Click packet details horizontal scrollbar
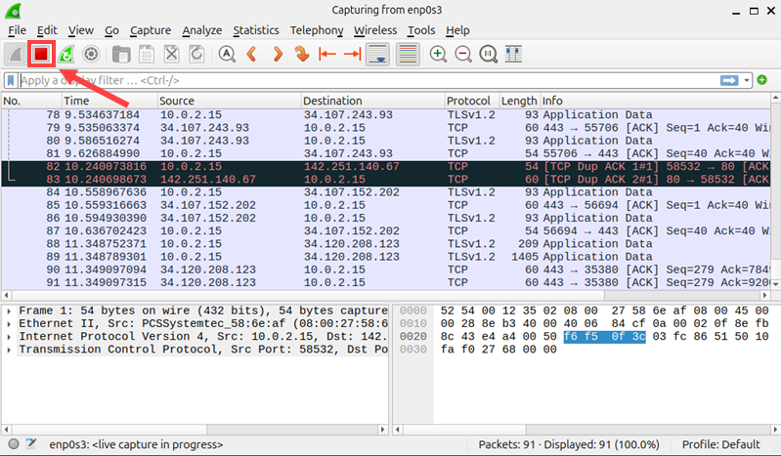Screen dimensions: 781x456 (195, 429)
